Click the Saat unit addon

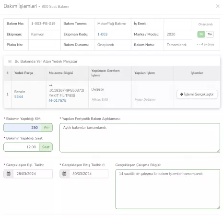(46, 147)
